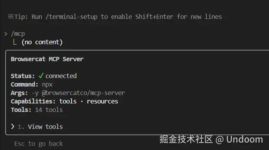Click the tip asterisk symbol

tap(11, 17)
